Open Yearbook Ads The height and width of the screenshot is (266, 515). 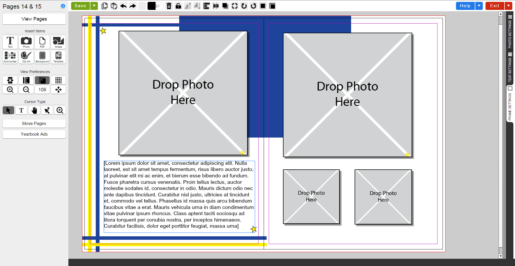(34, 134)
